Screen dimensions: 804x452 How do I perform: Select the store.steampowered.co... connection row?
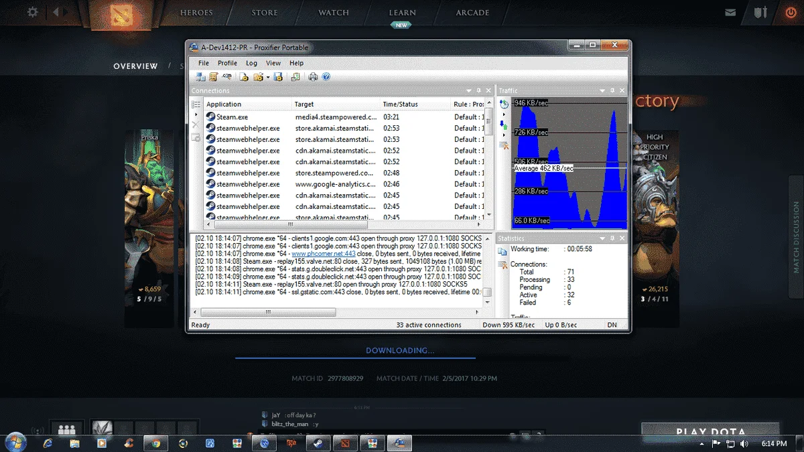(343, 173)
